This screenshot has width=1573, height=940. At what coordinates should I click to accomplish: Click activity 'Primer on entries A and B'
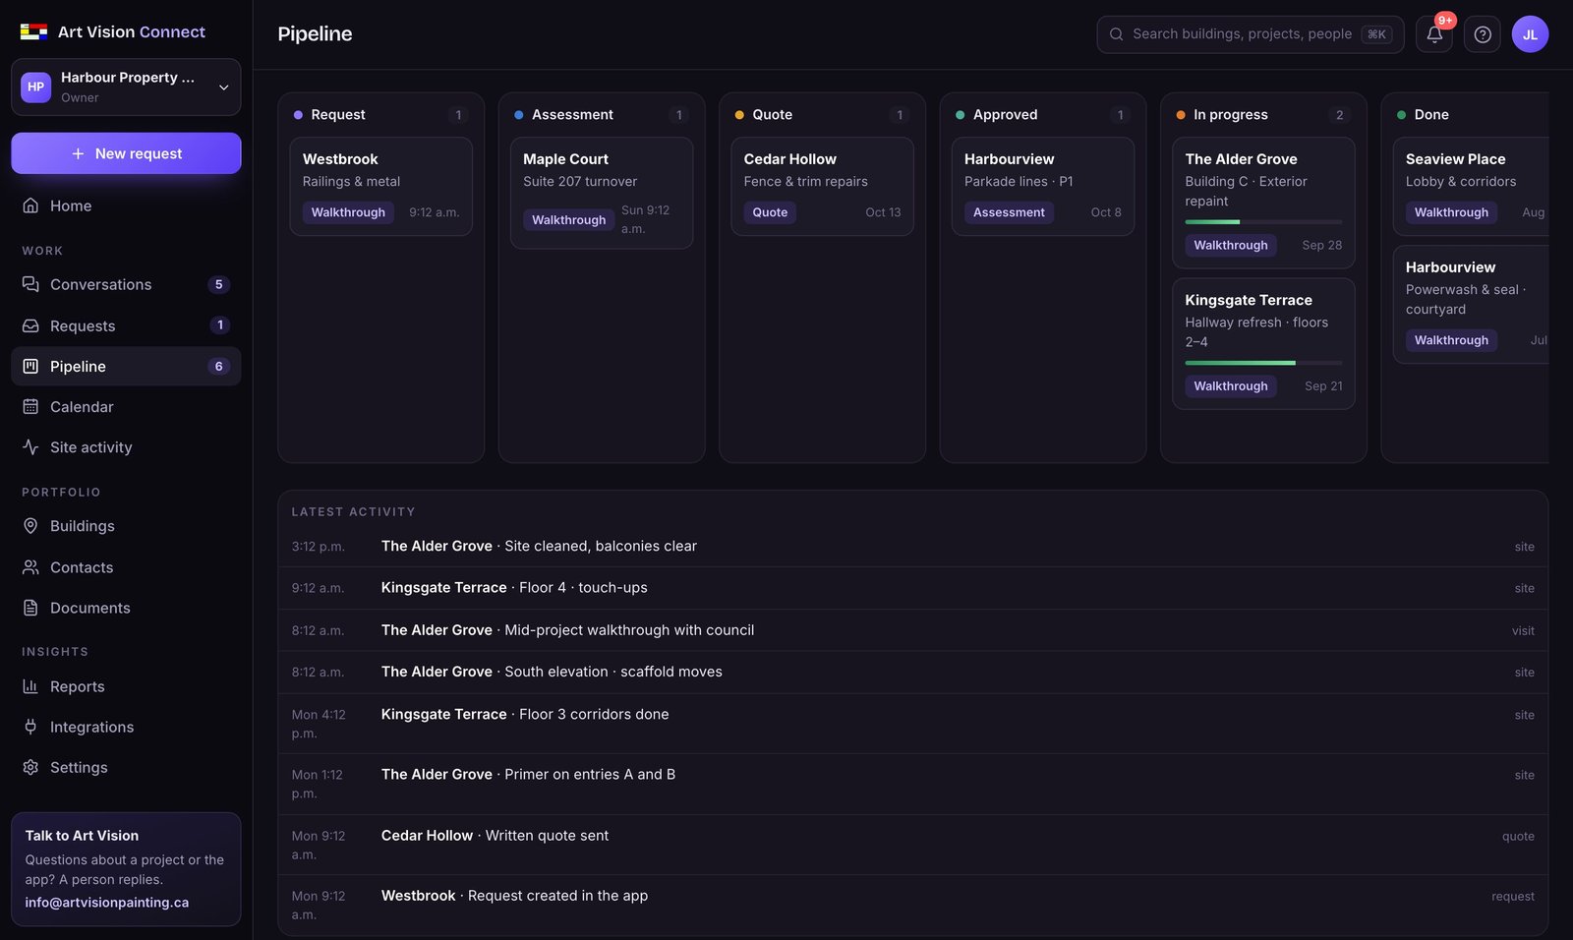(x=912, y=784)
